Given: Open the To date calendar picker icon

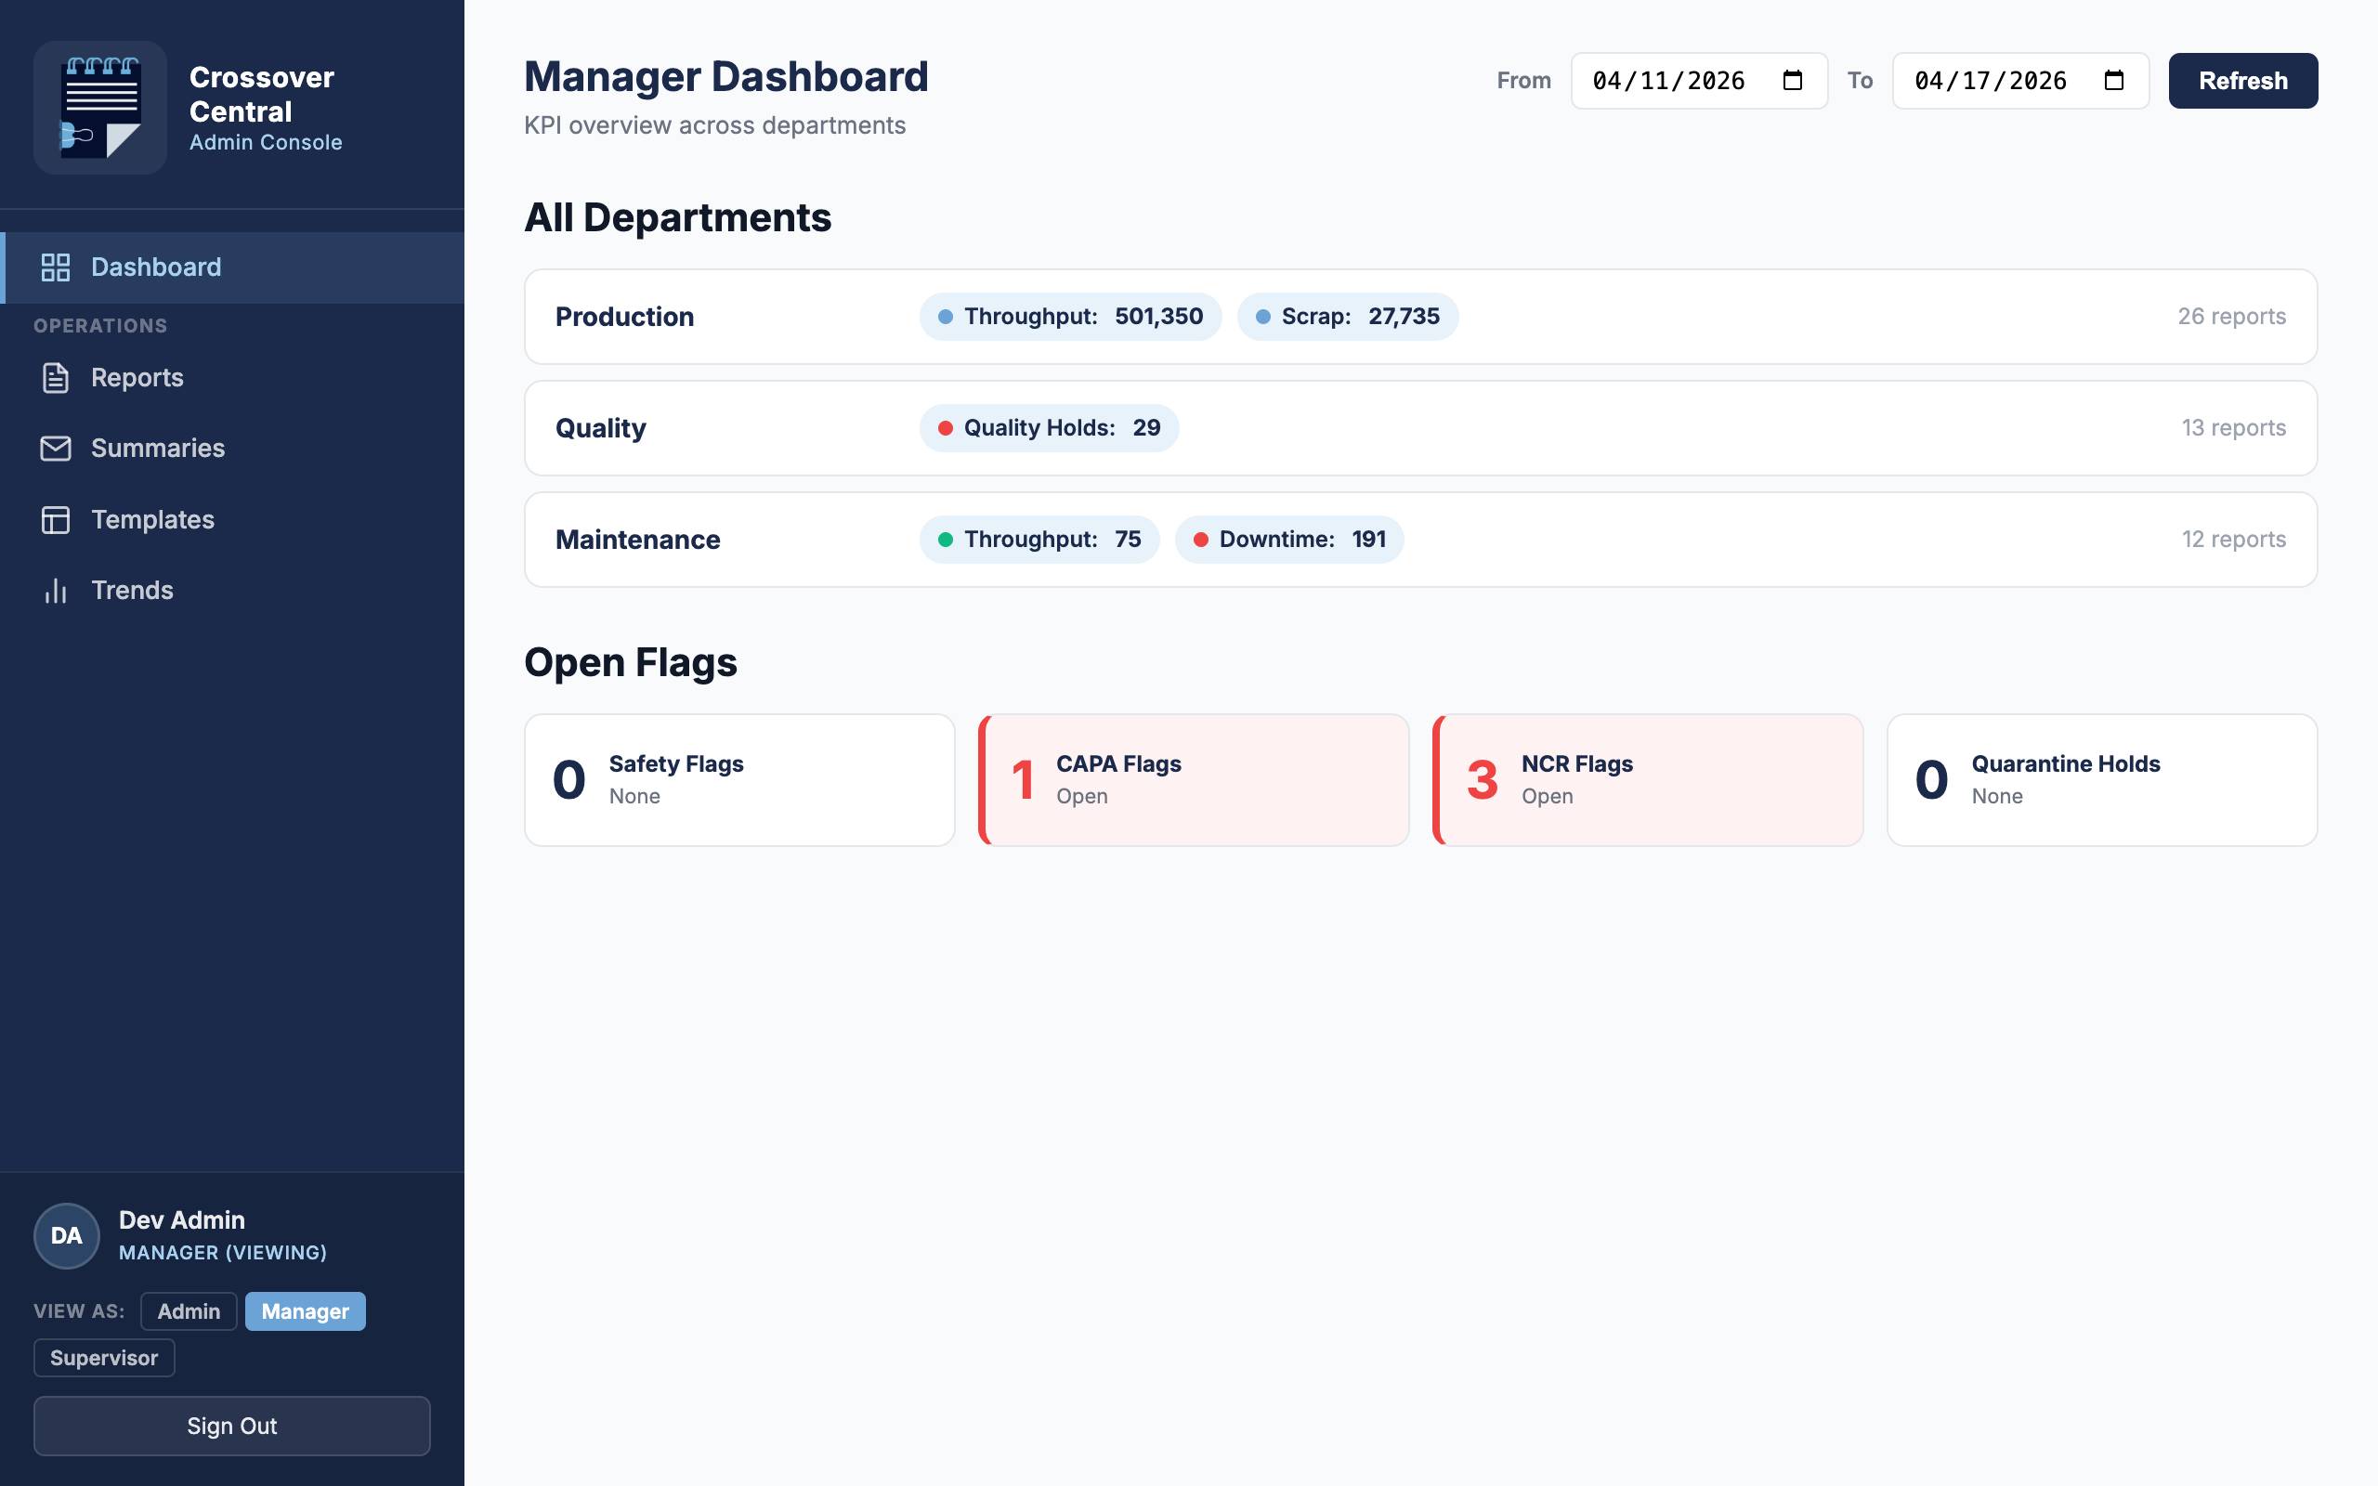Looking at the screenshot, I should pyautogui.click(x=2113, y=81).
